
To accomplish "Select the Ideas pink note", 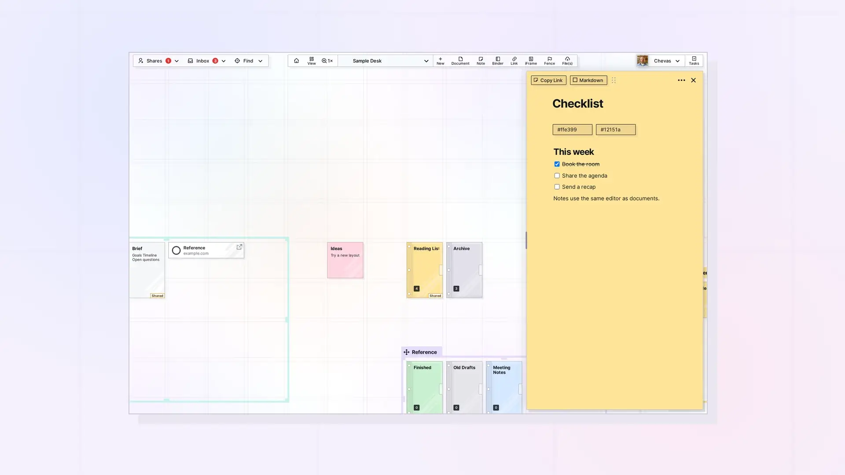I will click(x=345, y=260).
